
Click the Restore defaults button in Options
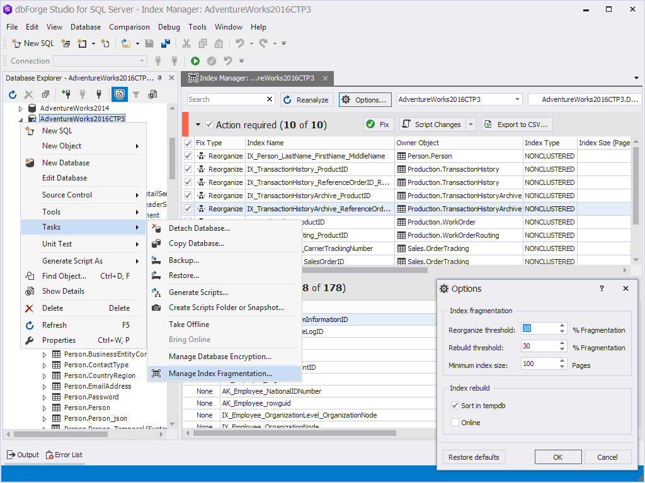pyautogui.click(x=474, y=457)
